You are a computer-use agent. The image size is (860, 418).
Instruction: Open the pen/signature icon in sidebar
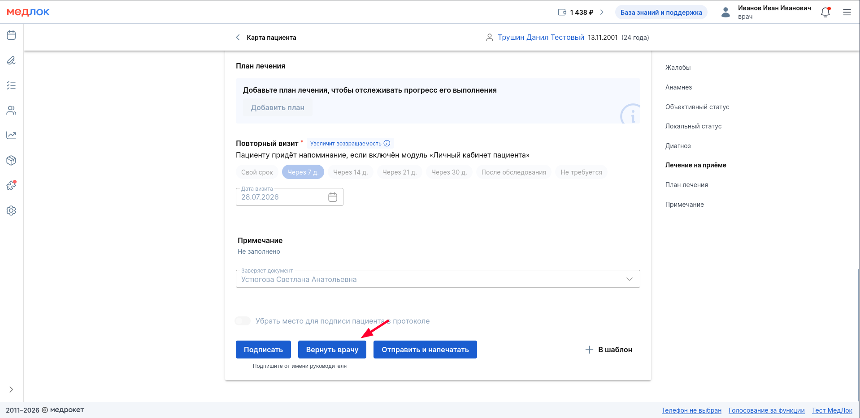click(11, 60)
